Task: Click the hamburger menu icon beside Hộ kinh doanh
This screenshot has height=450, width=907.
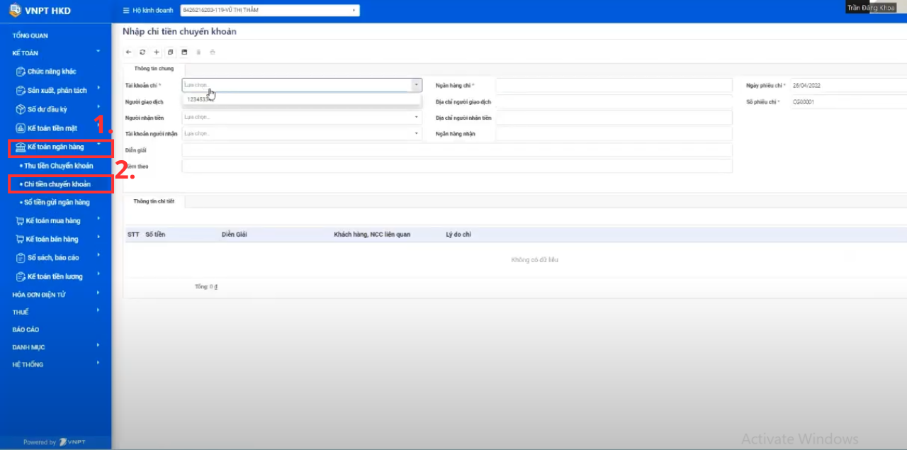Action: point(126,11)
